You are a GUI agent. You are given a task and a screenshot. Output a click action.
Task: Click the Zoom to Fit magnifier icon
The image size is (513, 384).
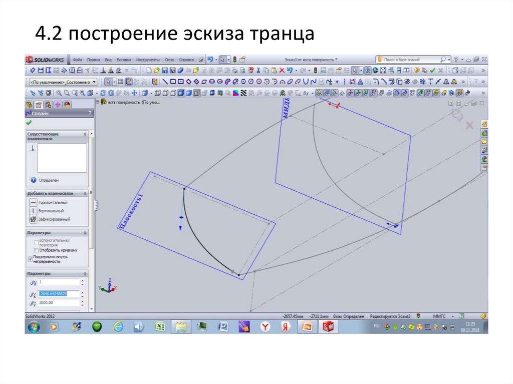tap(59, 93)
